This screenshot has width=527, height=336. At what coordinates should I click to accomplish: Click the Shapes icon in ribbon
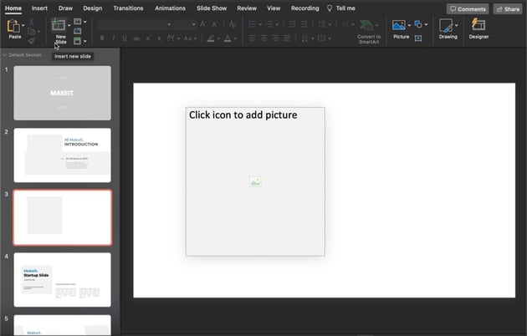pos(418,25)
